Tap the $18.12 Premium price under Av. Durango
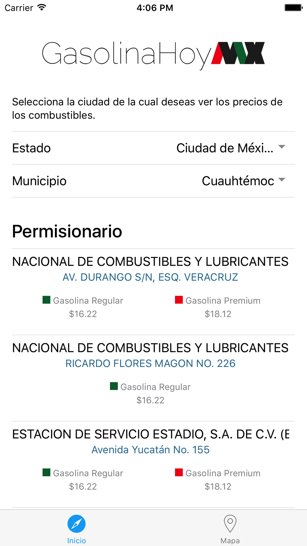 (218, 314)
